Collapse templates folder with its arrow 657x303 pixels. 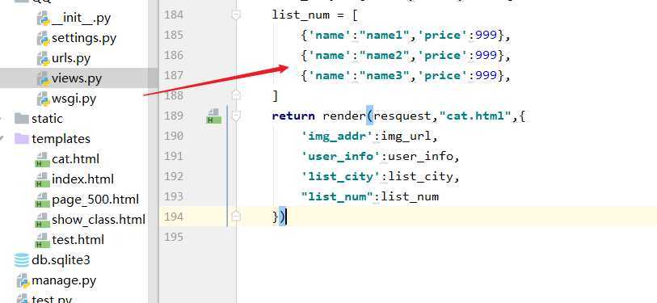coord(2,138)
